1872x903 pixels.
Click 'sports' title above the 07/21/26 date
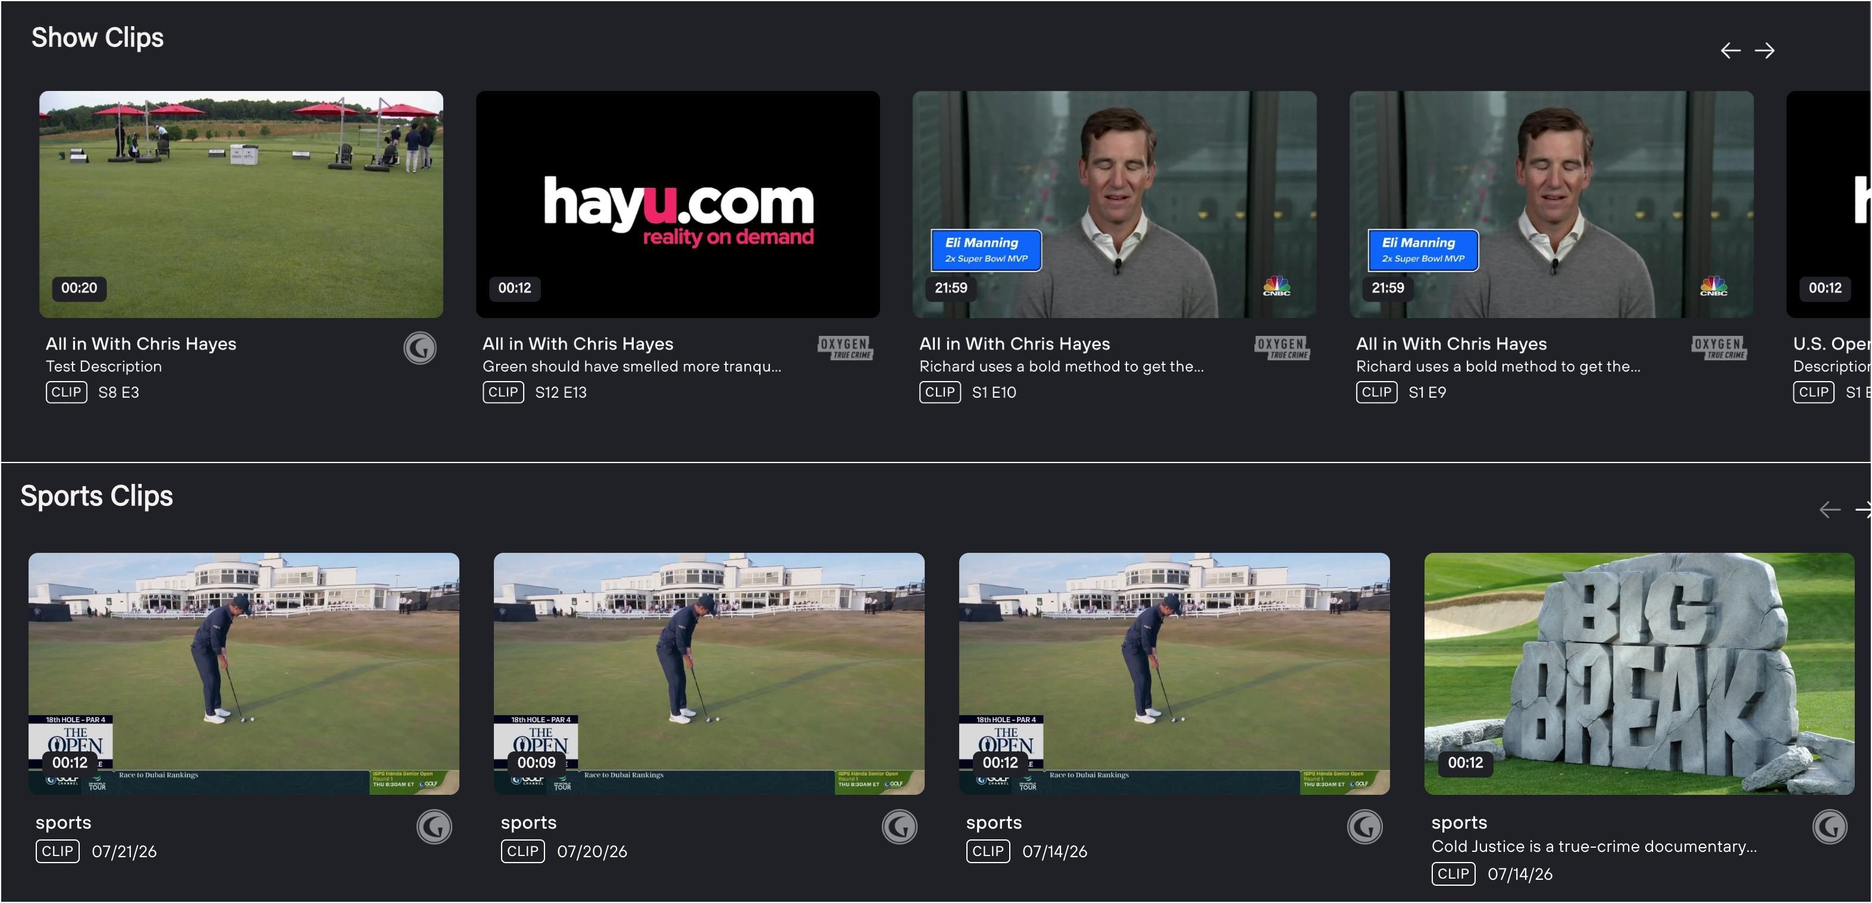63,822
